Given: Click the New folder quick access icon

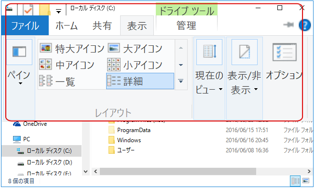Looking at the screenshot, I should click(44, 10).
